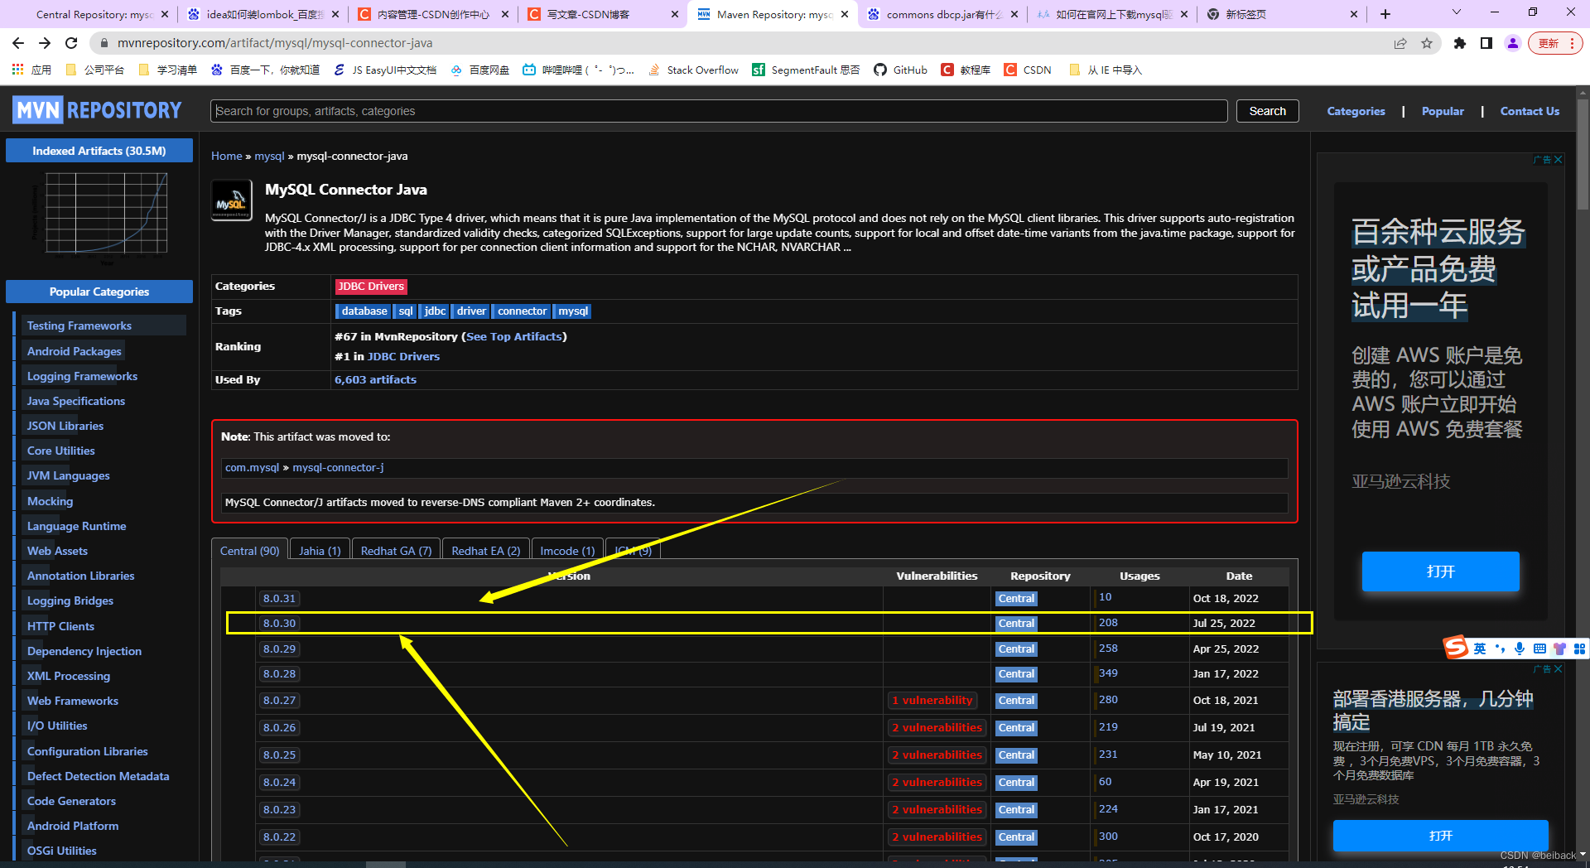Open the browser extensions puzzle icon
The image size is (1590, 868).
(x=1460, y=43)
